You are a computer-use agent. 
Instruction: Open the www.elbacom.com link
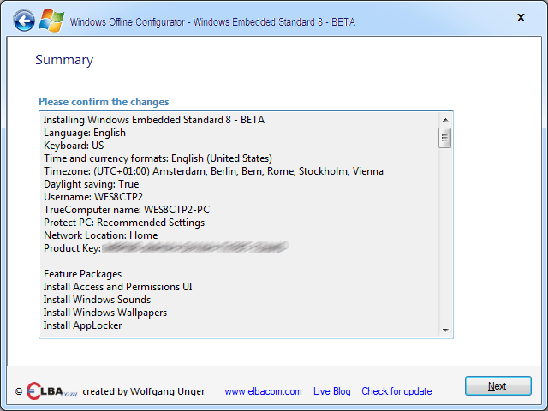point(263,391)
